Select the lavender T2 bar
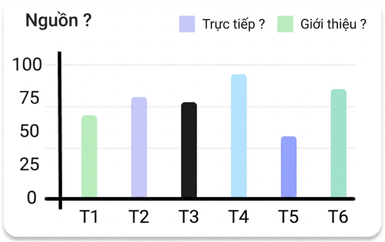 [x=139, y=147]
